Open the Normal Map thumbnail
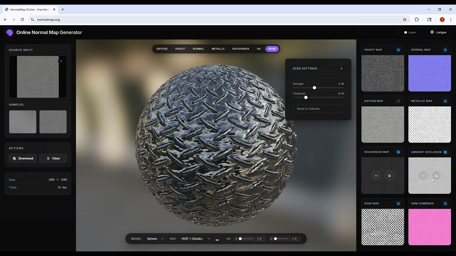456x256 pixels. tap(430, 73)
